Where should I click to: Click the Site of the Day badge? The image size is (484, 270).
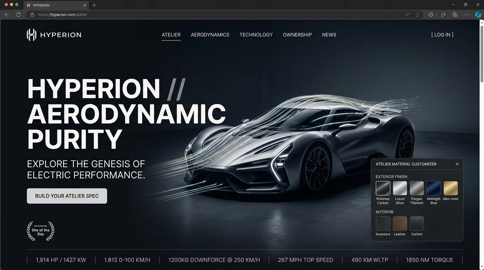click(x=41, y=231)
